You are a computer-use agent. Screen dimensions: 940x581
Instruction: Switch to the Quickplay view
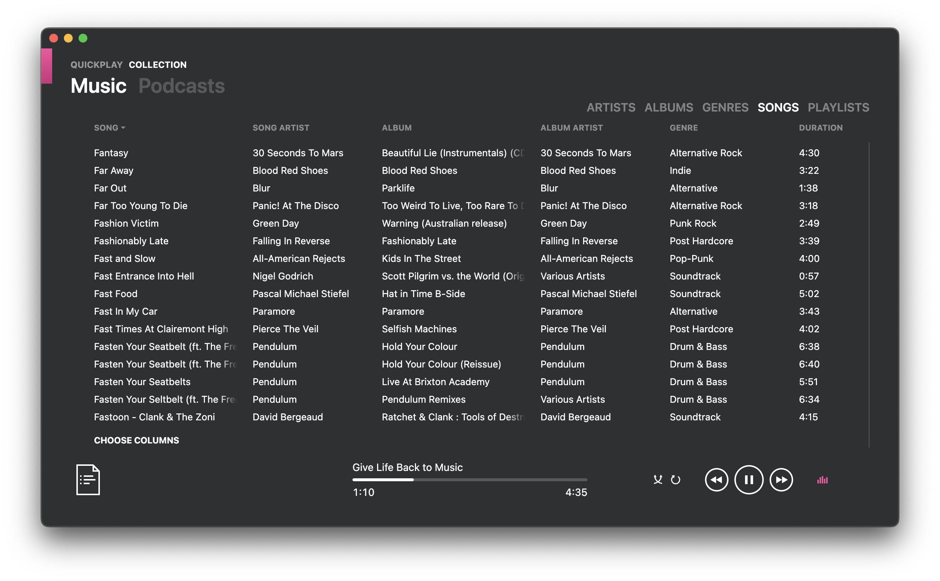tap(97, 65)
